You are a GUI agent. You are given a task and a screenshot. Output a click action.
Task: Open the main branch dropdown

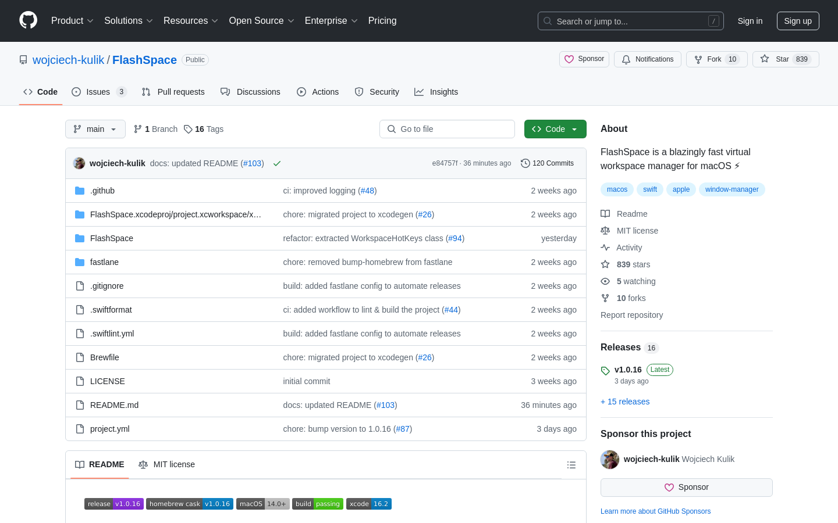point(95,129)
